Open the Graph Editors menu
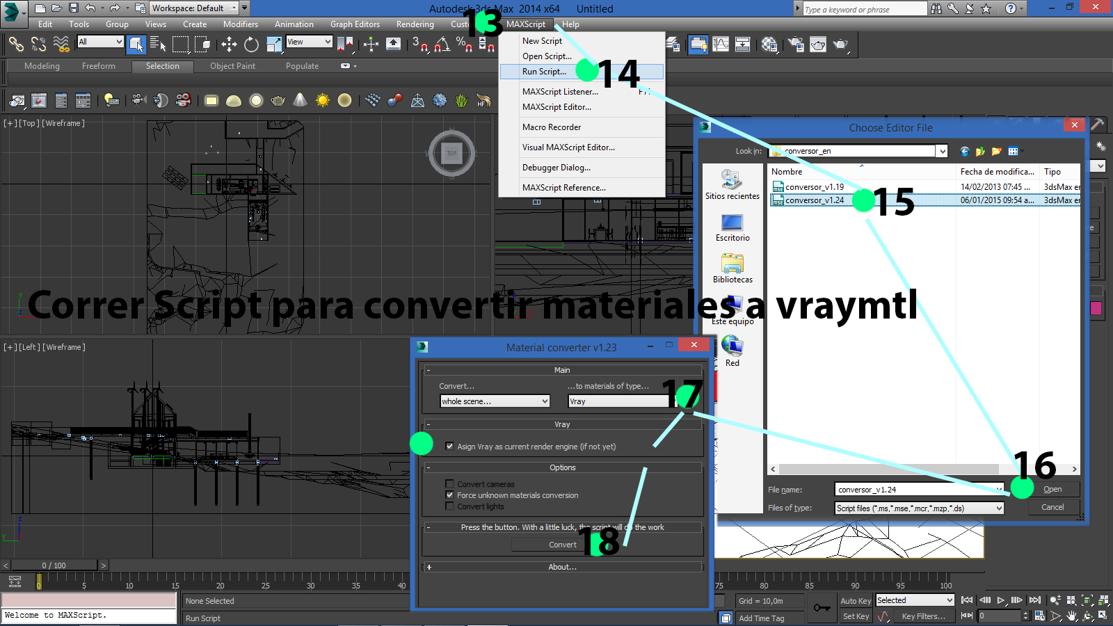 [x=355, y=24]
